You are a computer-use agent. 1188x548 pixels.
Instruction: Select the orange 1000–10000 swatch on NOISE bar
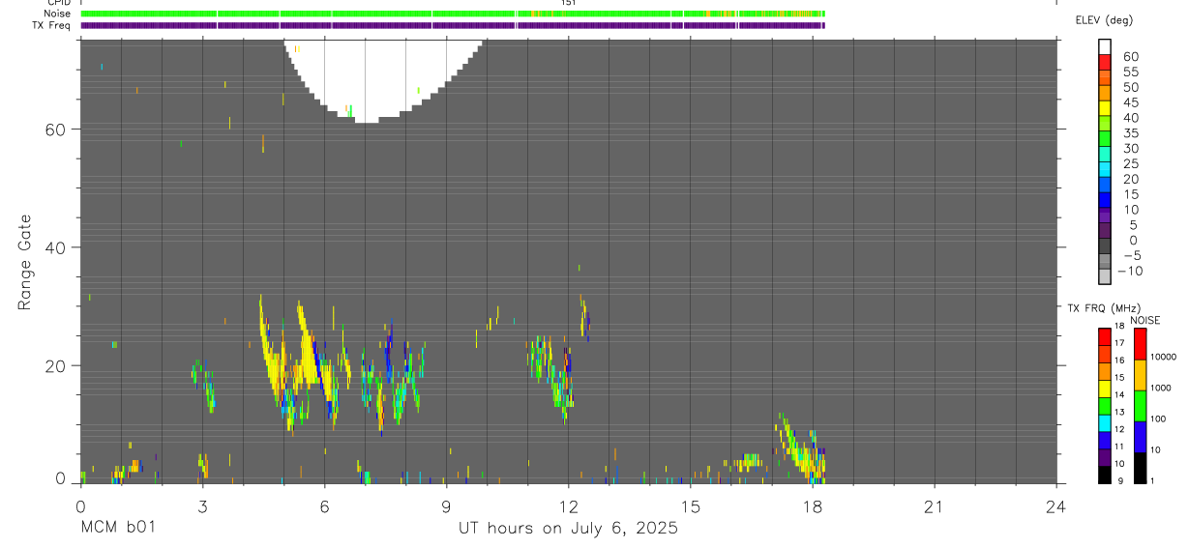[x=1140, y=375]
